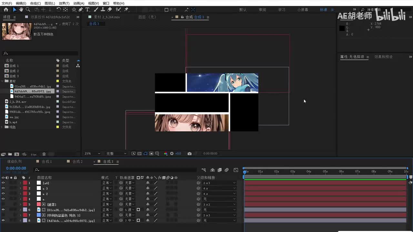Open the 效果(T) menu
Viewport: 413px width, 232px height.
pyautogui.click(x=64, y=3)
